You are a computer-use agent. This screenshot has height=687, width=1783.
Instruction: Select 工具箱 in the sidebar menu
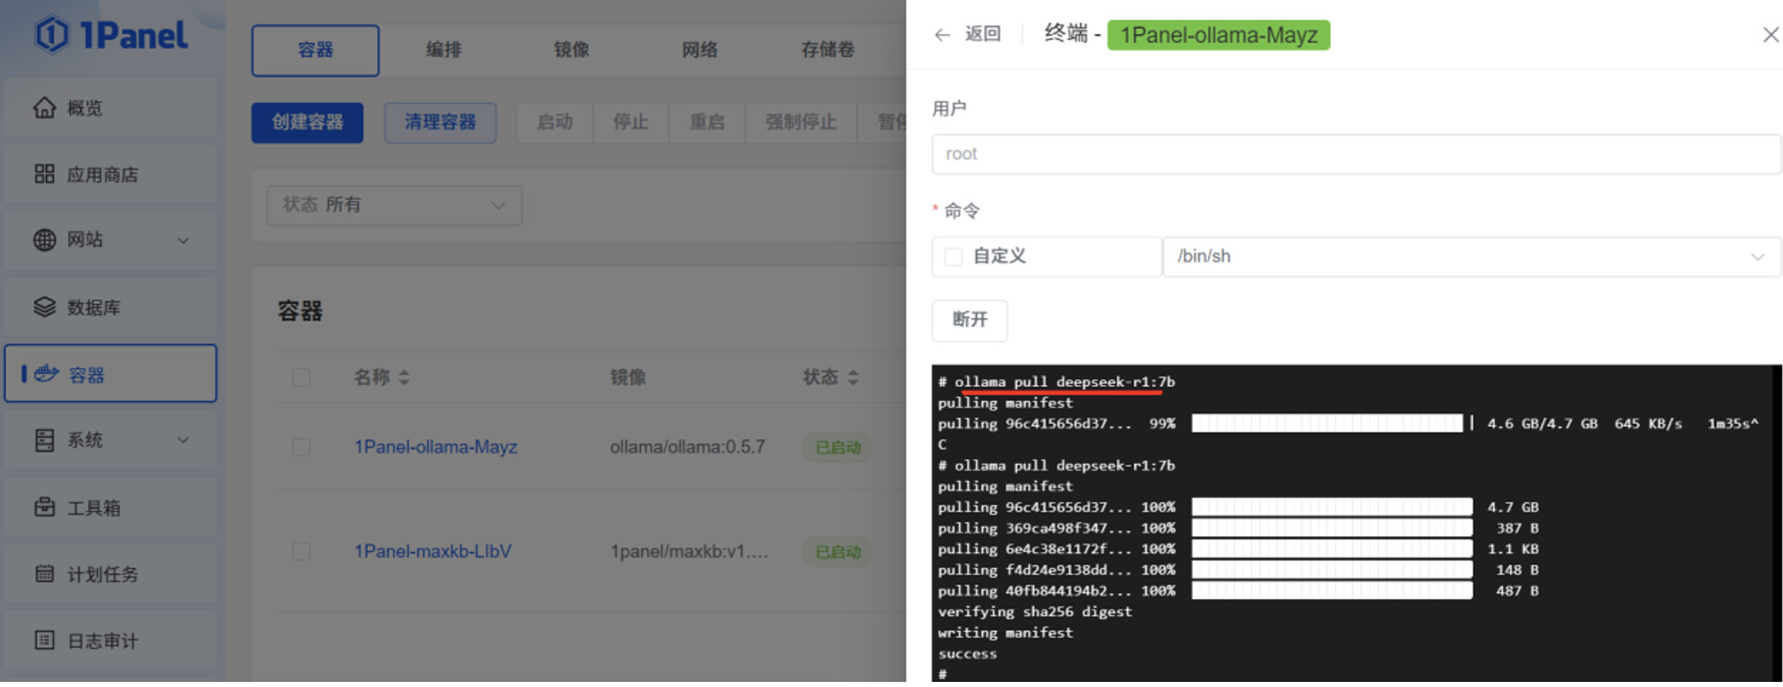[x=110, y=507]
